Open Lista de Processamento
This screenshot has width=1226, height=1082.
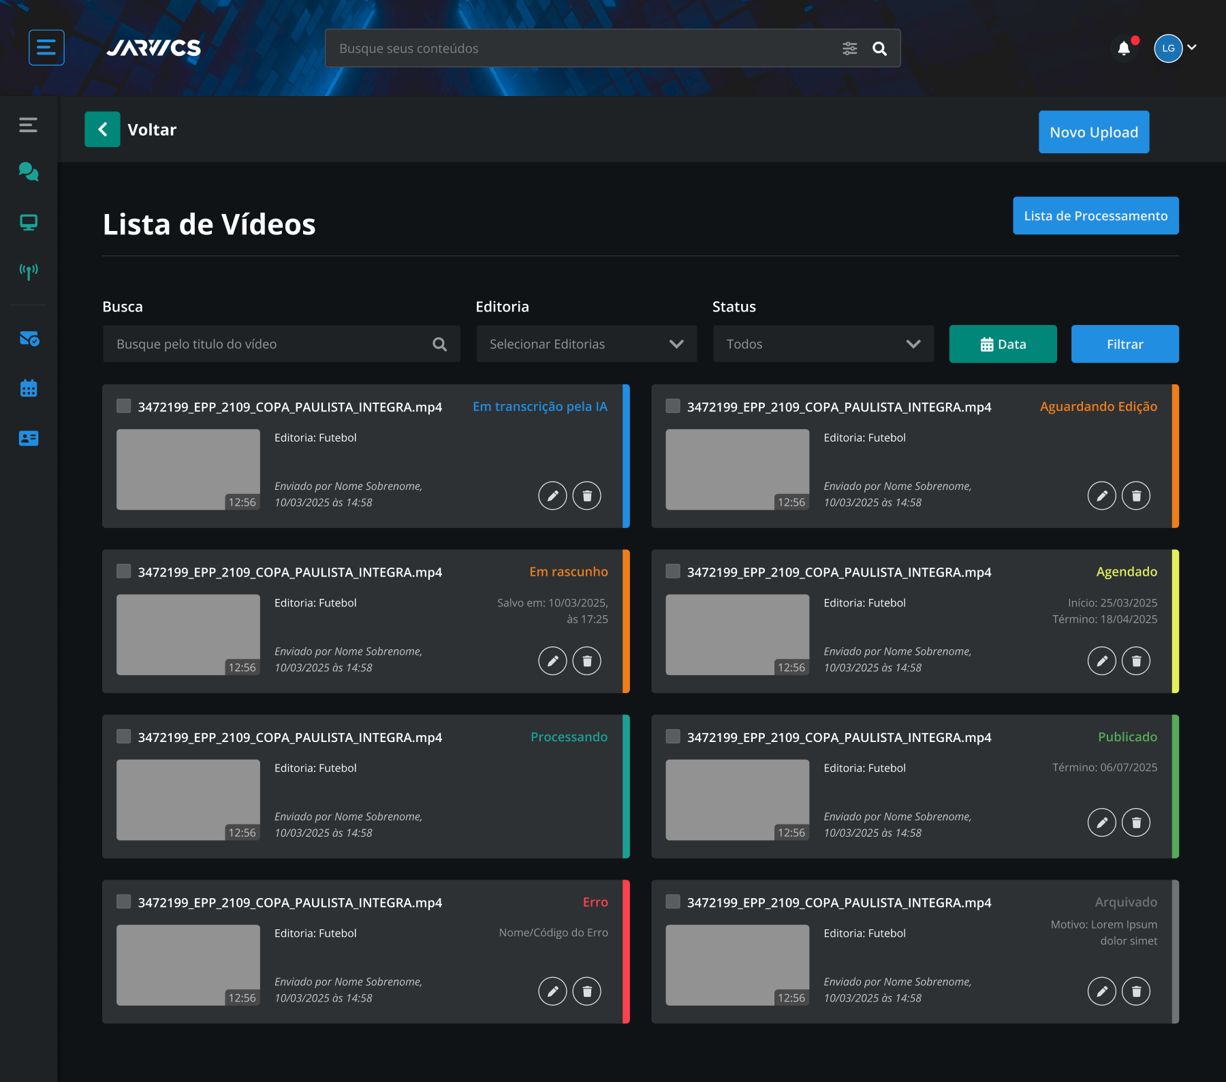1095,216
